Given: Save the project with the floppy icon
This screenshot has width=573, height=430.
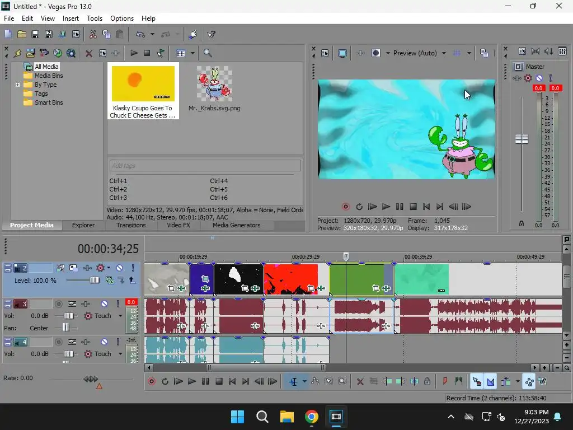Looking at the screenshot, I should point(35,34).
